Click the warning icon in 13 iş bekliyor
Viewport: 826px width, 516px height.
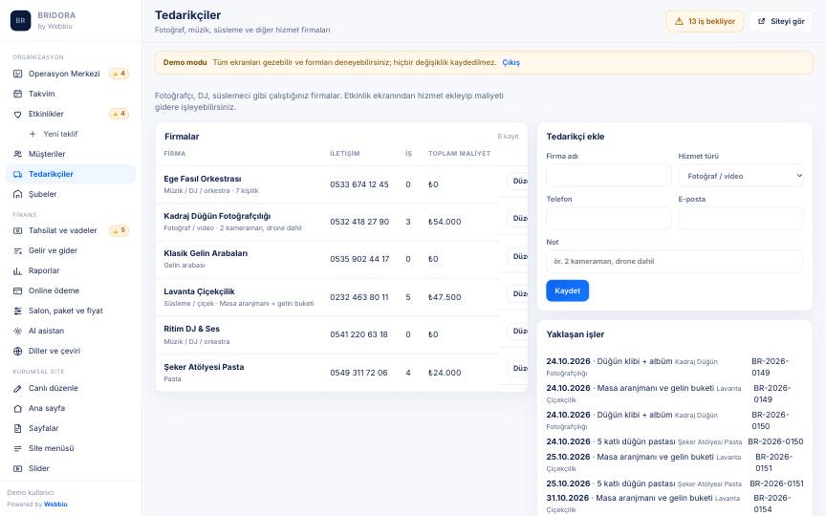click(x=679, y=21)
